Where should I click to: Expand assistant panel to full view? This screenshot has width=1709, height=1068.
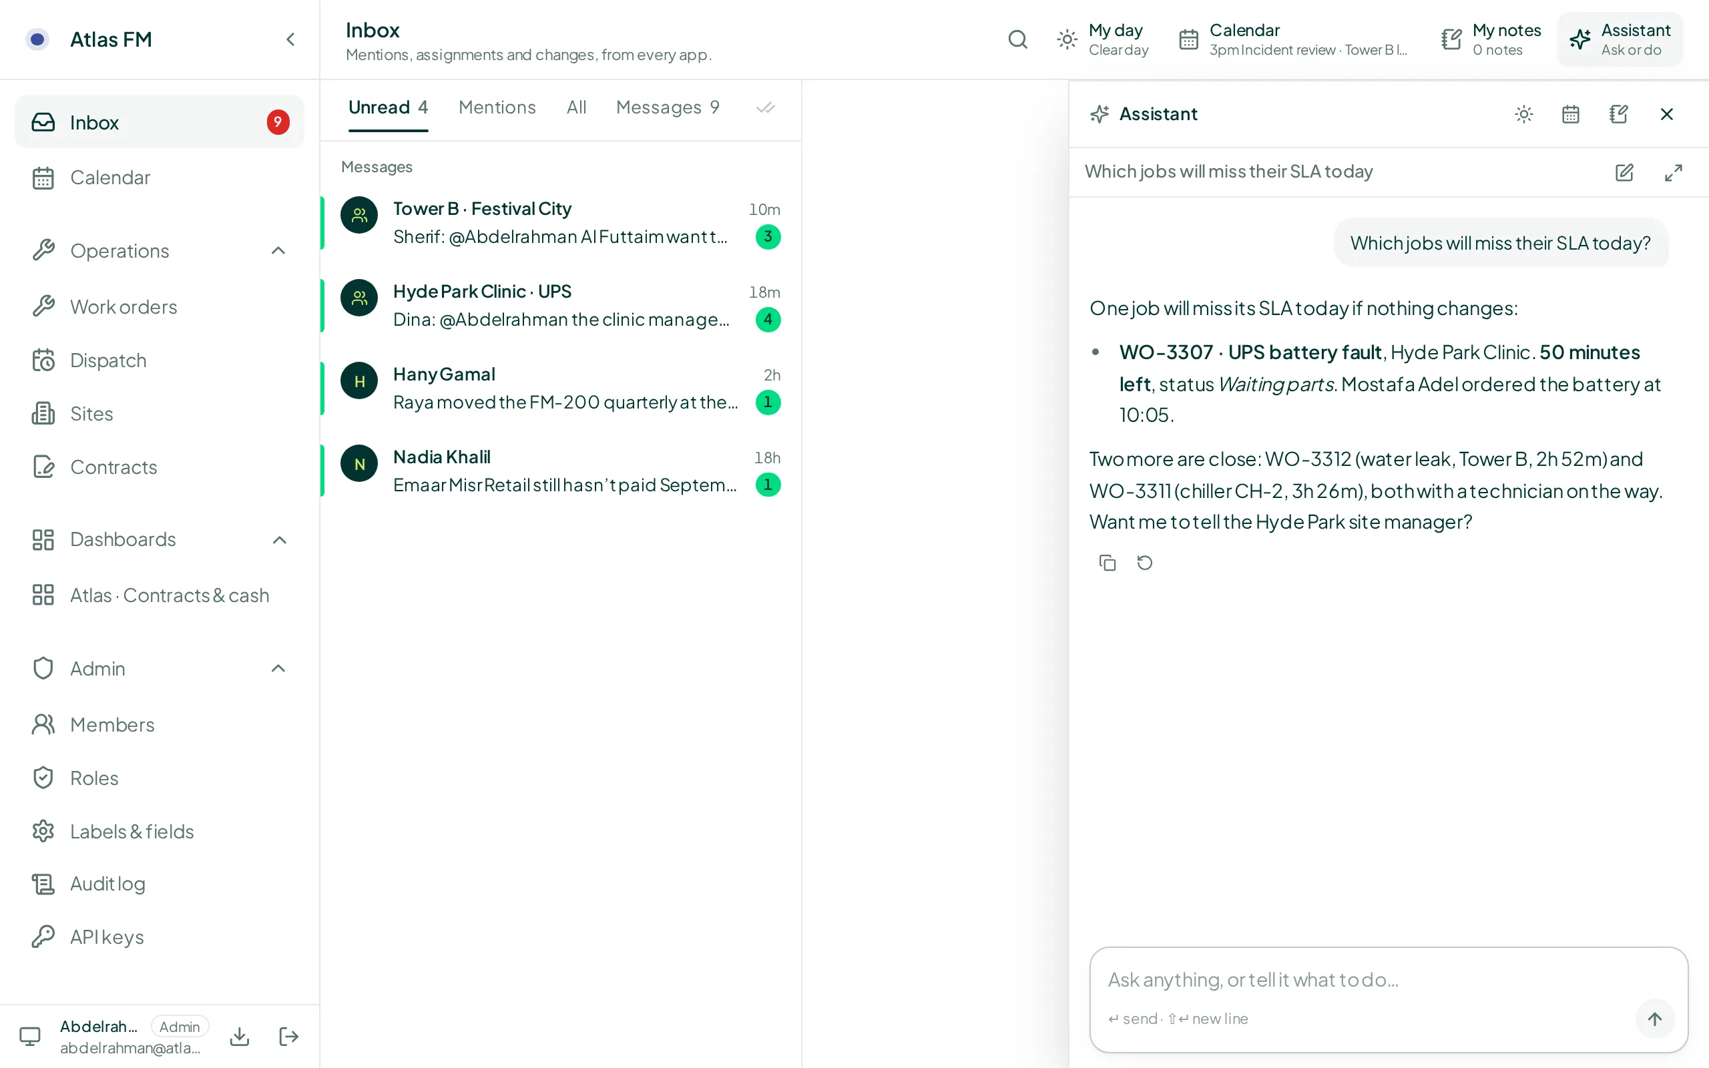click(1673, 172)
